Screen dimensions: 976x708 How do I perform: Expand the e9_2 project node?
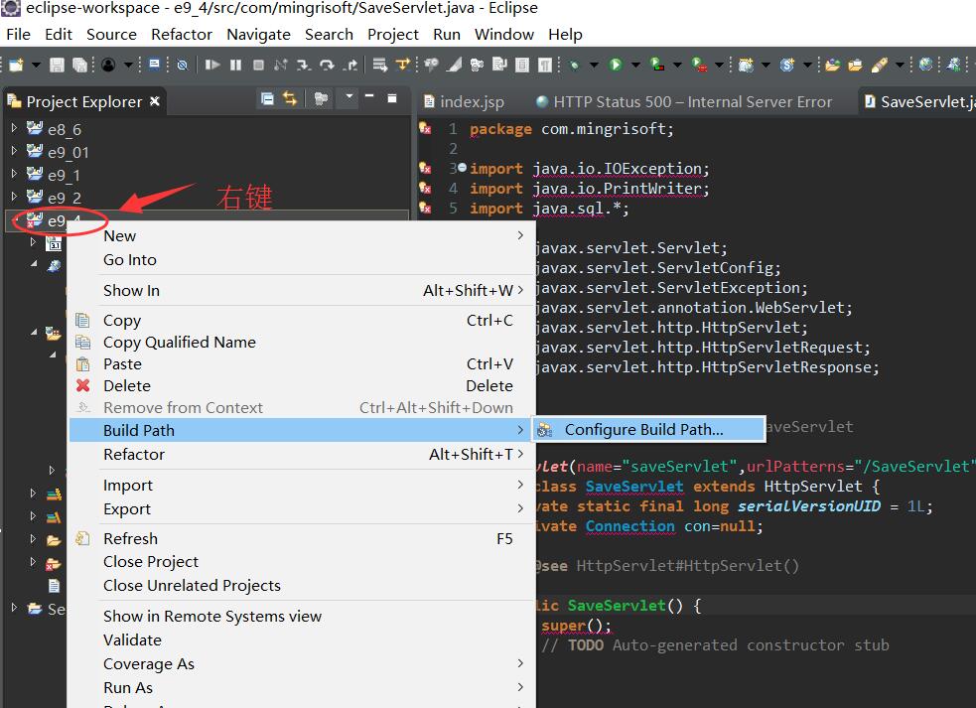[x=14, y=197]
